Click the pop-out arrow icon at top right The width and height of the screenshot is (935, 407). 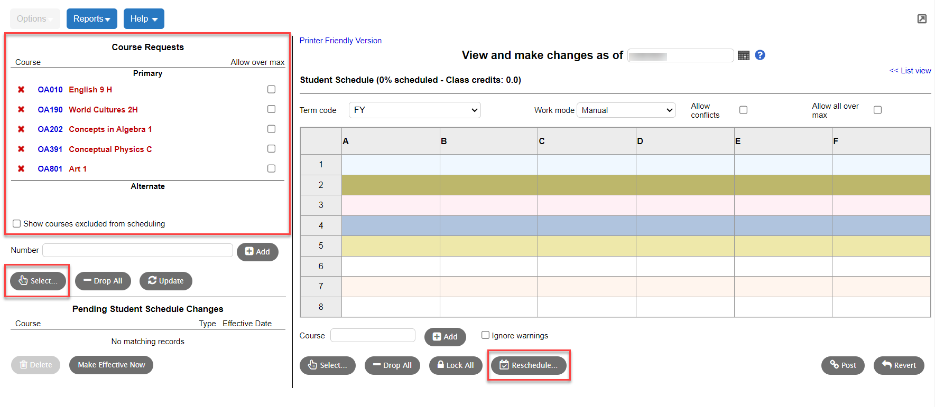coord(922,18)
